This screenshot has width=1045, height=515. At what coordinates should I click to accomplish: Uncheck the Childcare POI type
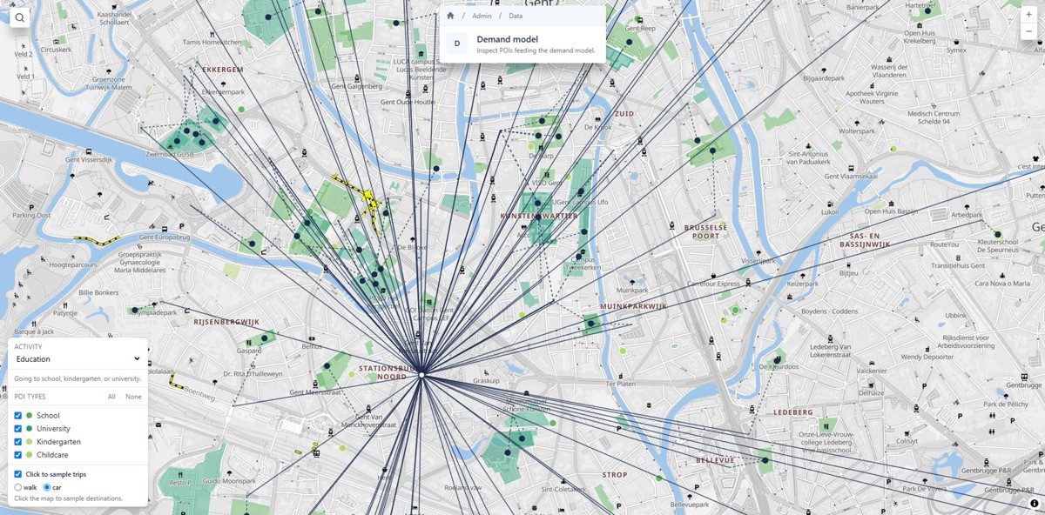[17, 455]
